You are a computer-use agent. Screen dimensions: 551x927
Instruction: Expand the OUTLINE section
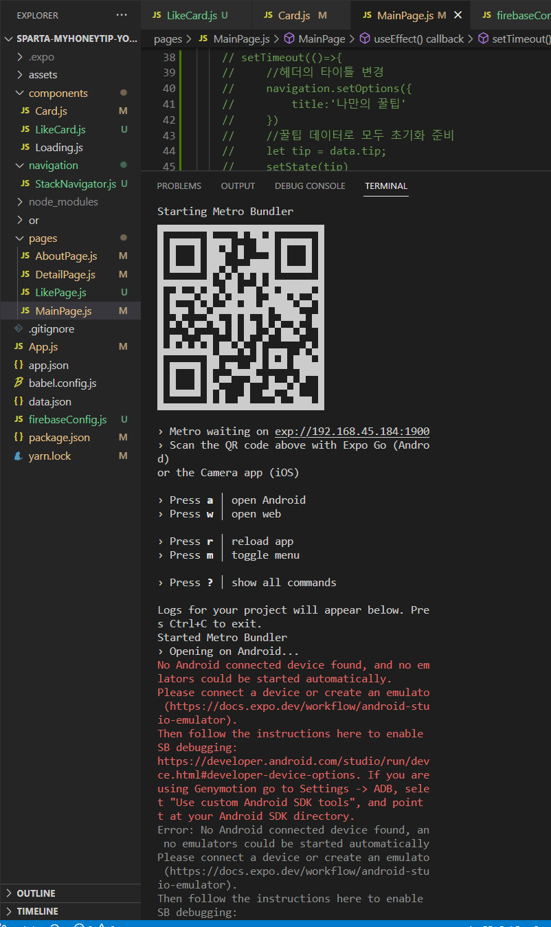click(70, 893)
